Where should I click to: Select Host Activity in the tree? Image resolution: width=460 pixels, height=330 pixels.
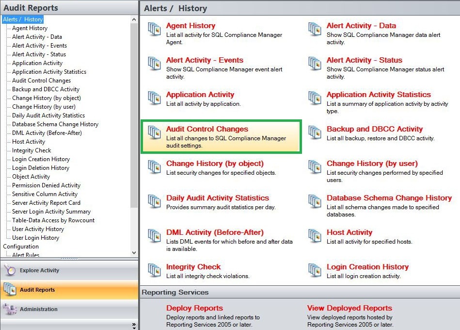(x=29, y=142)
